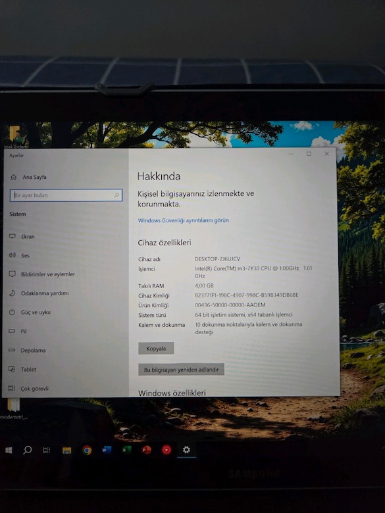Click Bu bilgisayarı yeniden adlandır button
Image resolution: width=385 pixels, height=513 pixels.
point(181,370)
